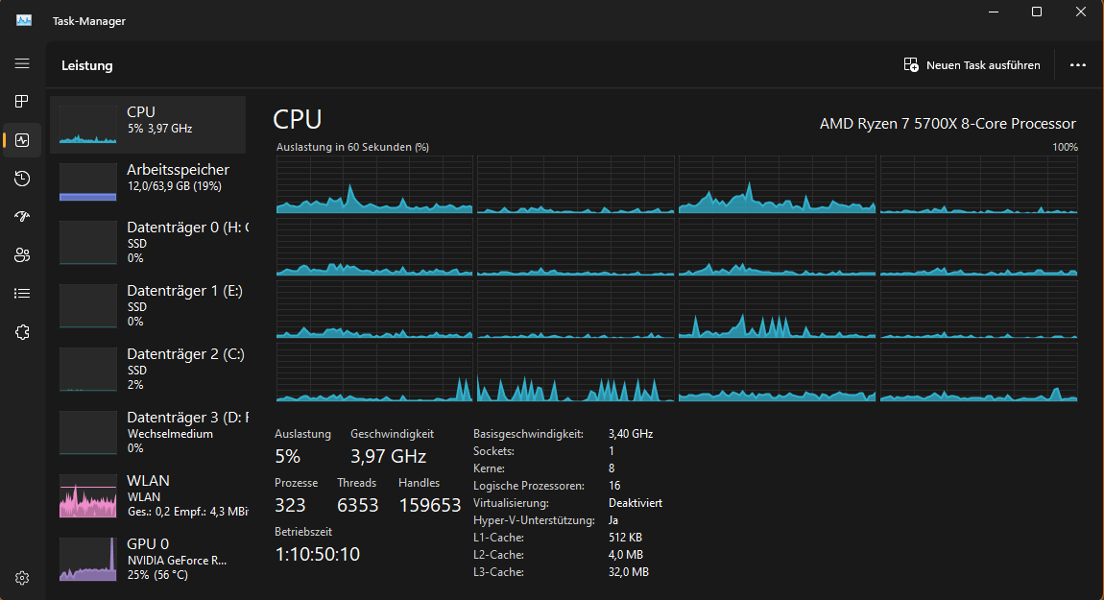Select Datenträger 1 (E:) entry
Viewport: 1104px width, 600px height.
point(148,305)
